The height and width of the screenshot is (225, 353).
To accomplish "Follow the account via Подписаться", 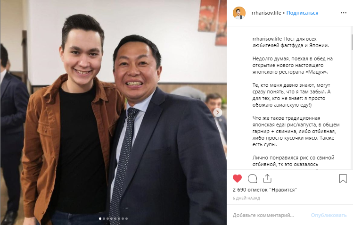I will [302, 13].
